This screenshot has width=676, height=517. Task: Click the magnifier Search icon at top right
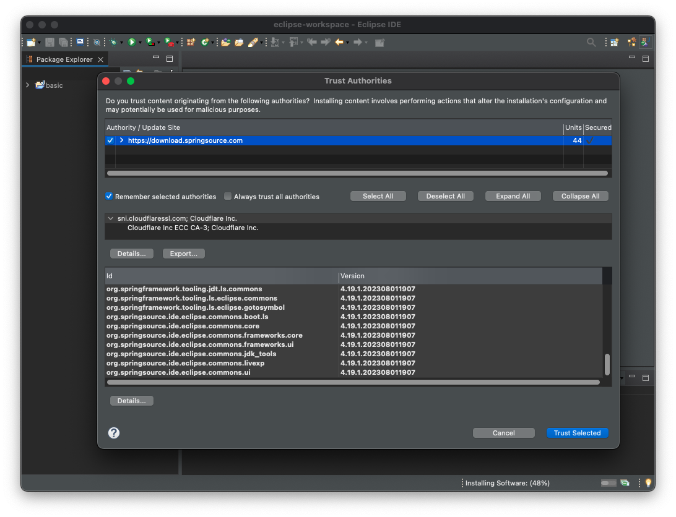(591, 42)
